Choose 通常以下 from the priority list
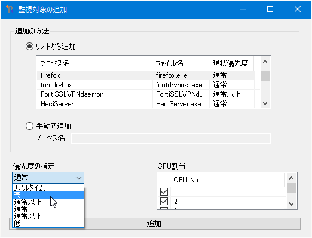 pos(48,216)
